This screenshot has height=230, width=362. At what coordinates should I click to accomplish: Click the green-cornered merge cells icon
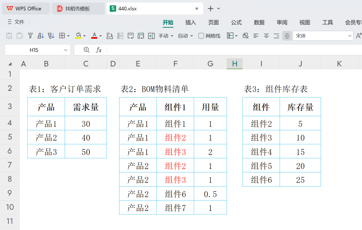(x=141, y=36)
